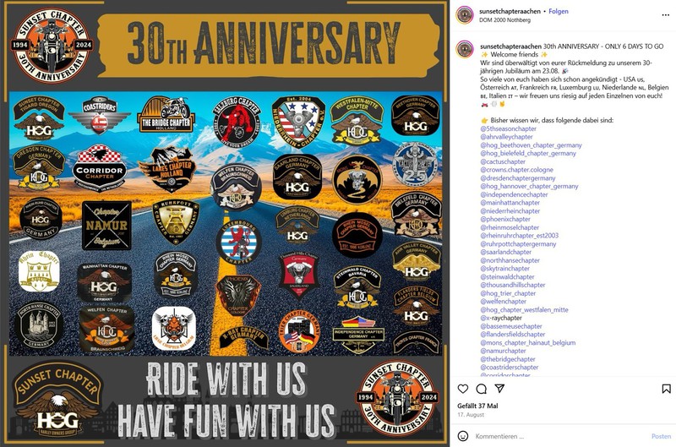This screenshot has width=676, height=447.
Task: Open the emoji picker smiley icon
Action: pos(463,436)
